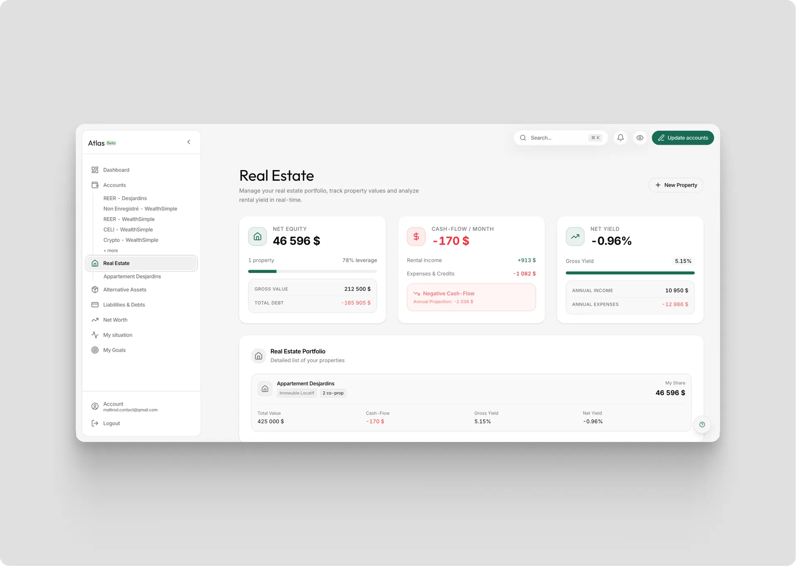Open Dashboard from the sidebar
The image size is (796, 566).
[x=116, y=170]
